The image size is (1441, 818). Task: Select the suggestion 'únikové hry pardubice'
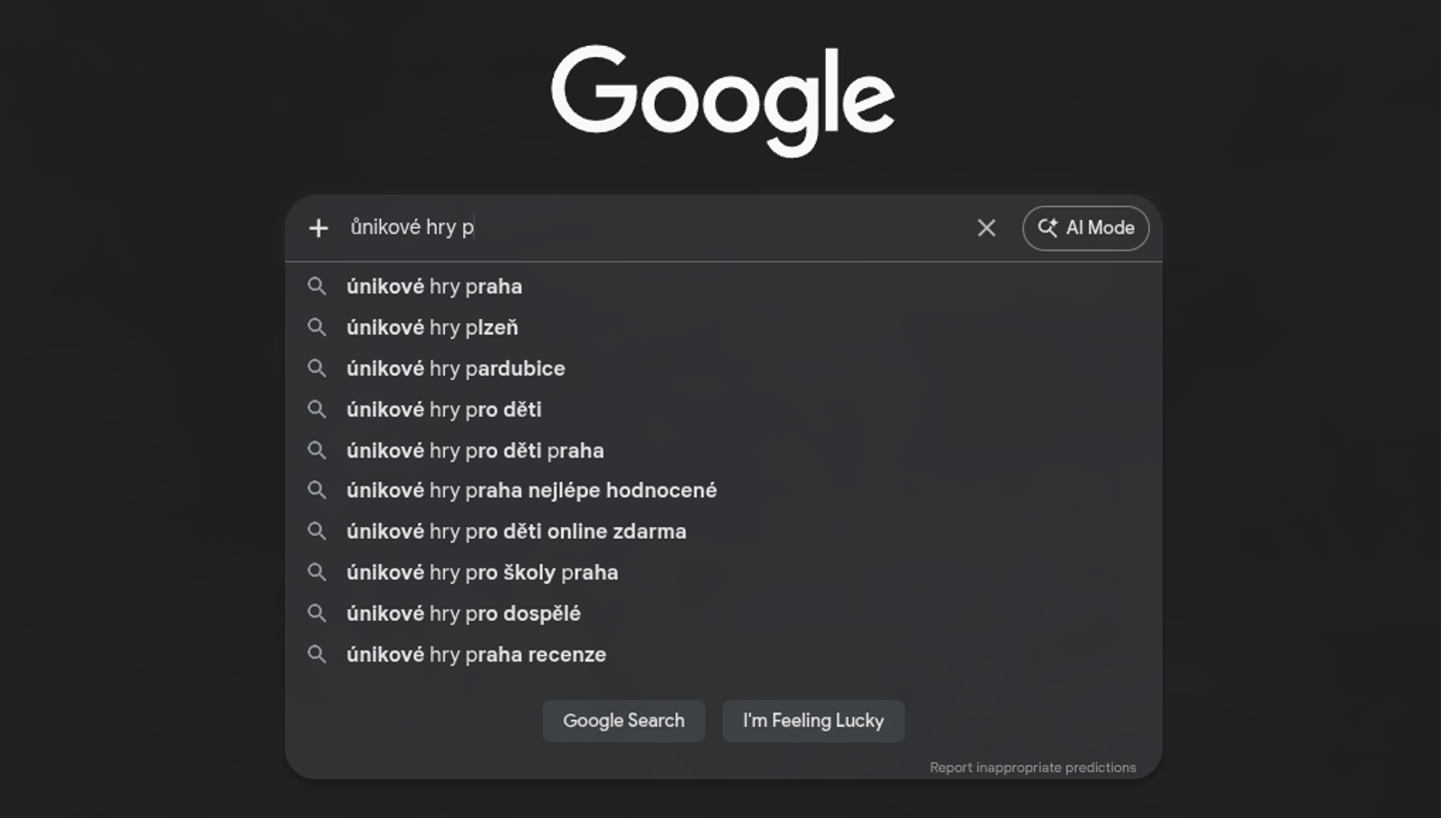[456, 368]
